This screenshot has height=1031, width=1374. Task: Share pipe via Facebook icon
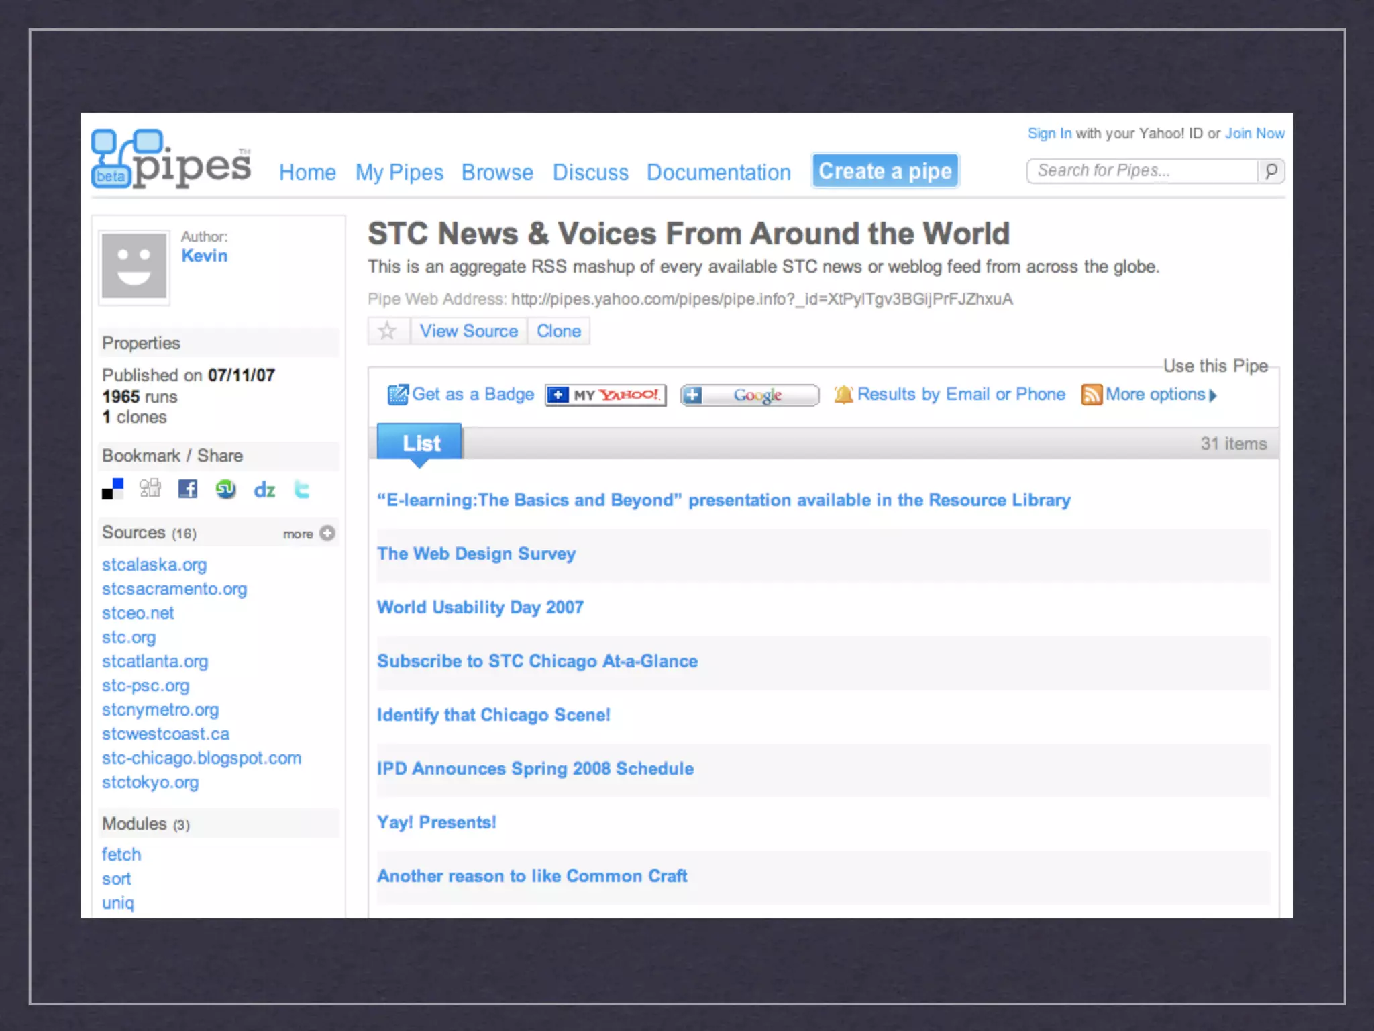pyautogui.click(x=188, y=489)
